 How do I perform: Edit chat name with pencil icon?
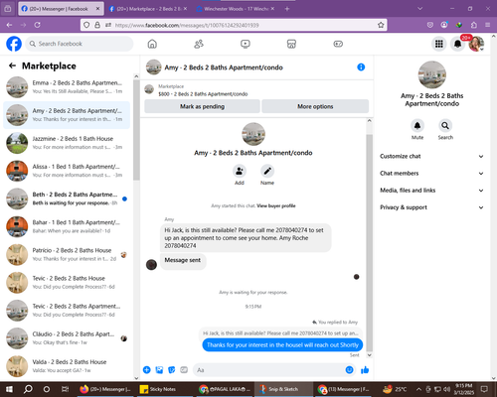pos(267,171)
